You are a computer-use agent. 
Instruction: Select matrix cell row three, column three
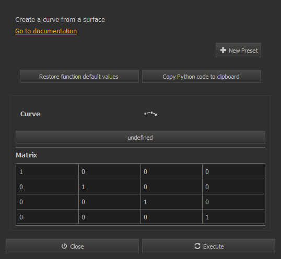point(171,202)
